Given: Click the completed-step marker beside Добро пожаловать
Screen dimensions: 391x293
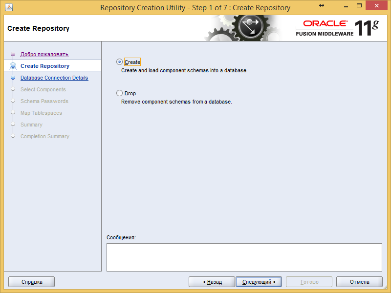Looking at the screenshot, I should coord(13,54).
